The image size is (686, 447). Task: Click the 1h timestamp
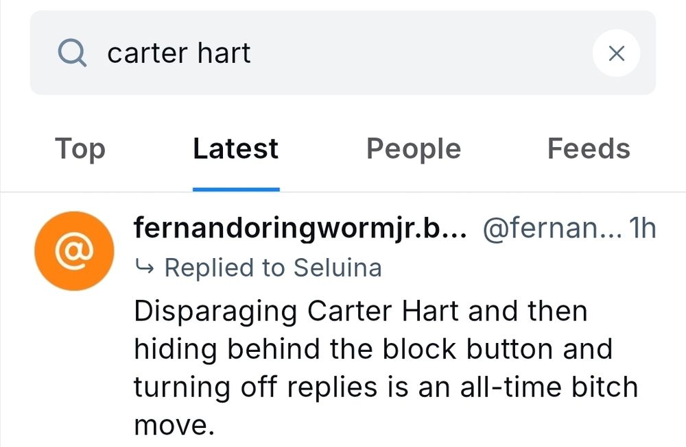click(x=642, y=228)
